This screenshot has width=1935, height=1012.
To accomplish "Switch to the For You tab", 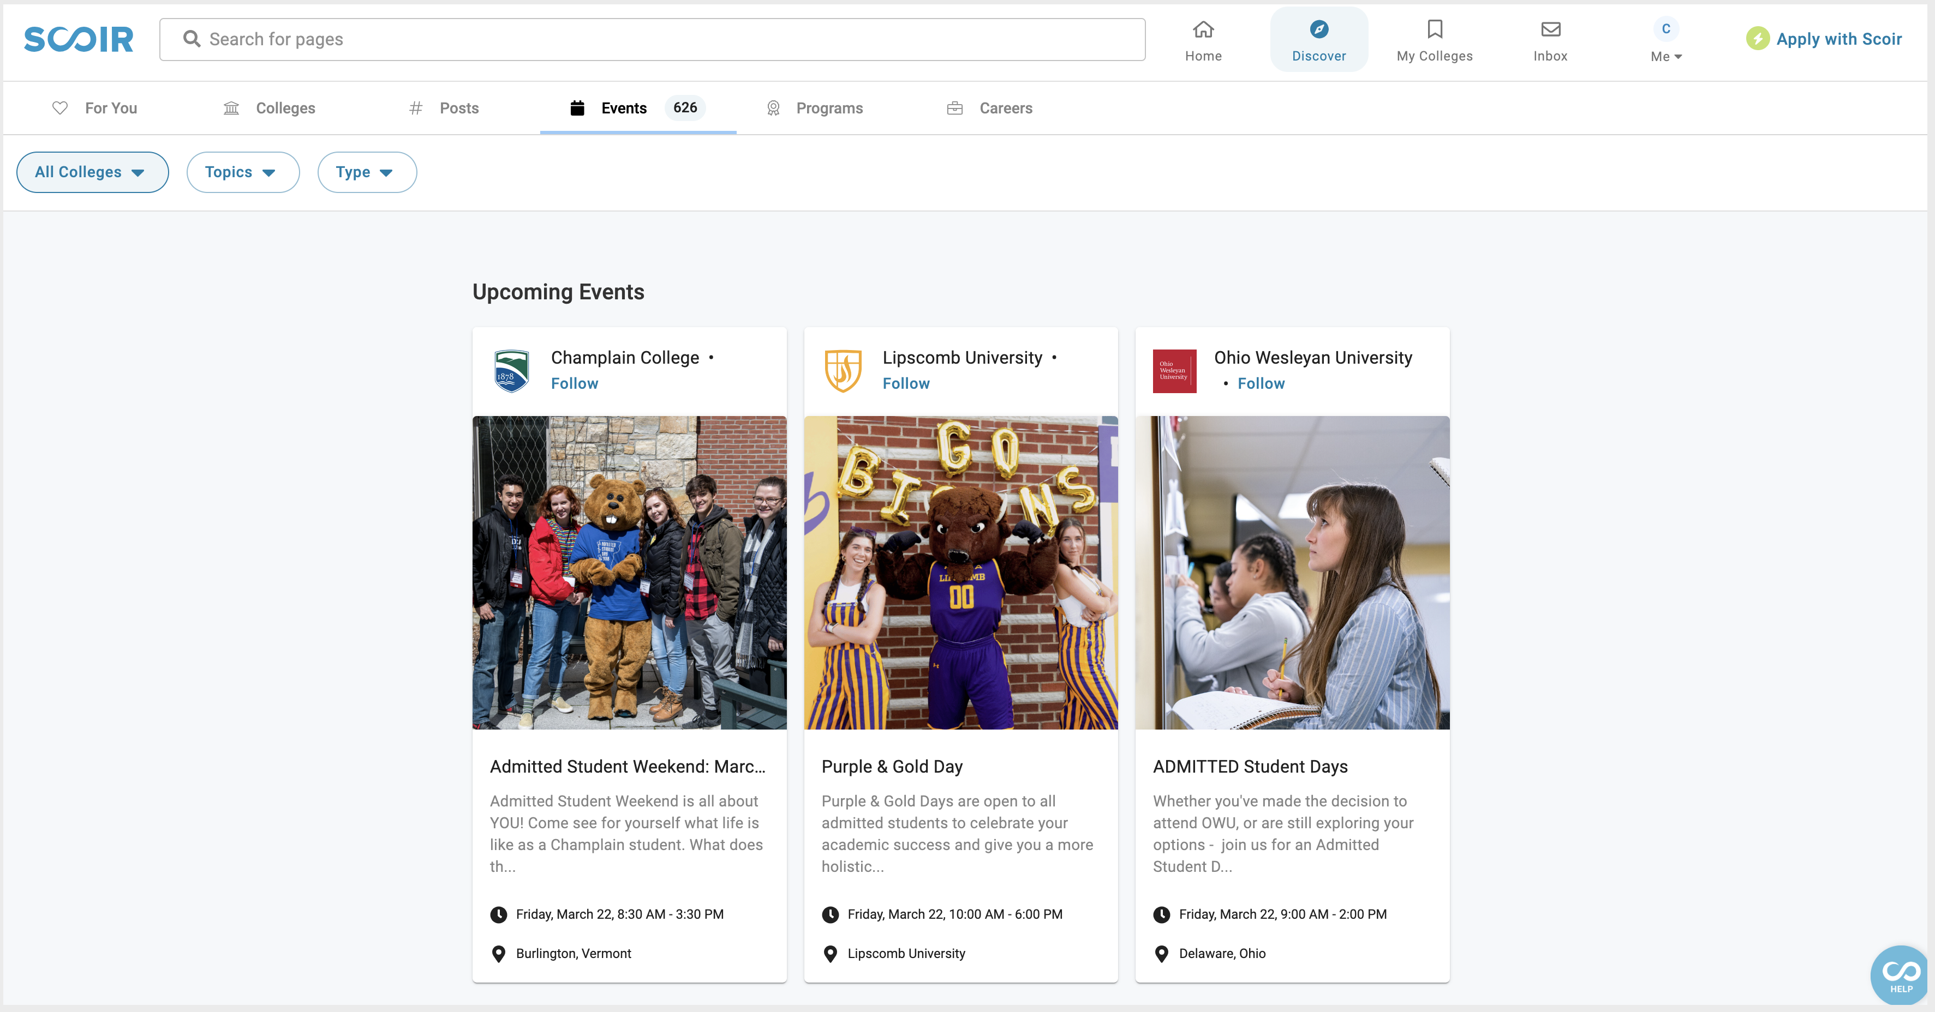I will tap(94, 108).
